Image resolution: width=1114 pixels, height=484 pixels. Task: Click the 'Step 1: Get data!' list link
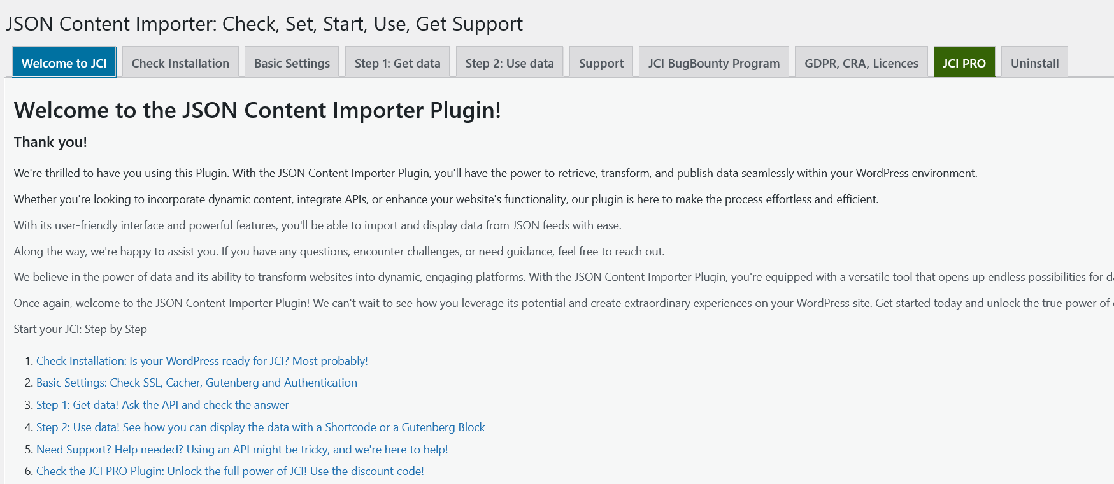[162, 405]
